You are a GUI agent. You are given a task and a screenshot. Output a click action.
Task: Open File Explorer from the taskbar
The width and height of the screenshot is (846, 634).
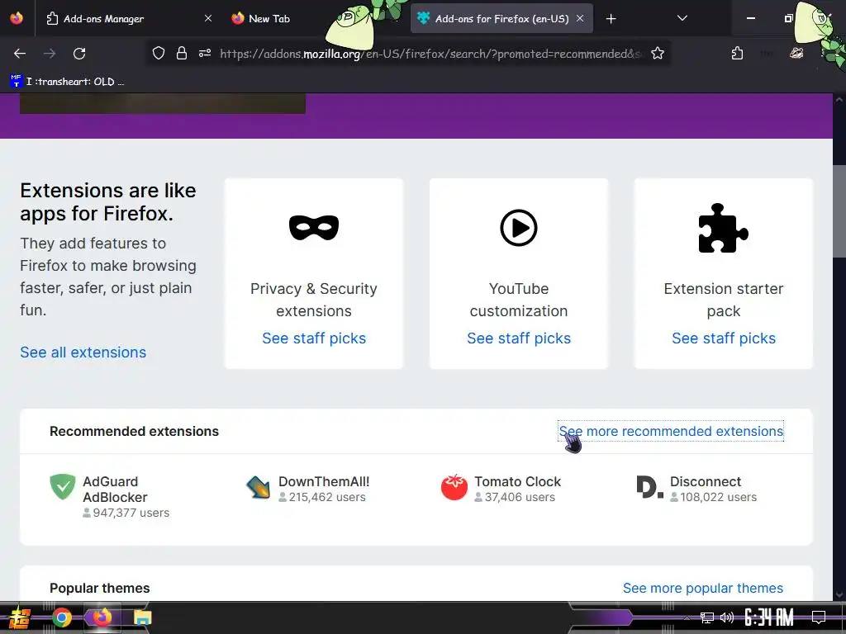click(x=142, y=617)
